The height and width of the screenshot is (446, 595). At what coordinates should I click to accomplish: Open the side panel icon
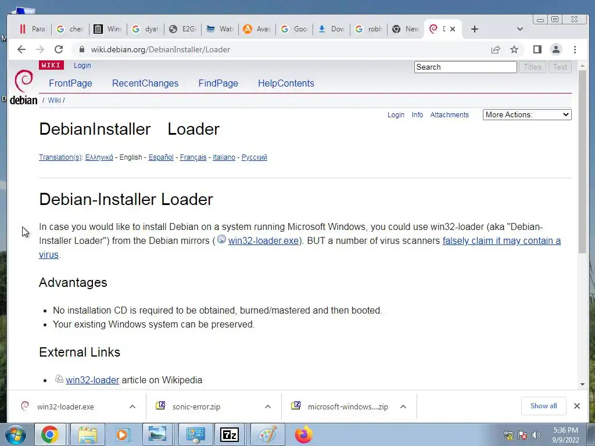pos(537,49)
